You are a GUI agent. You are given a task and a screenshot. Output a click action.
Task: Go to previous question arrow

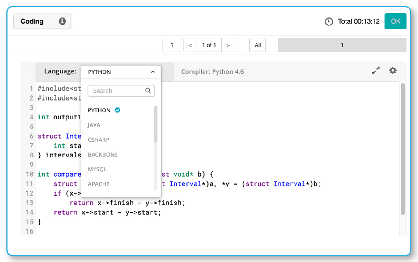(190, 45)
